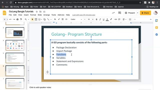Toggle bold formatting
This screenshot has width=160, height=90.
[x=96, y=19]
